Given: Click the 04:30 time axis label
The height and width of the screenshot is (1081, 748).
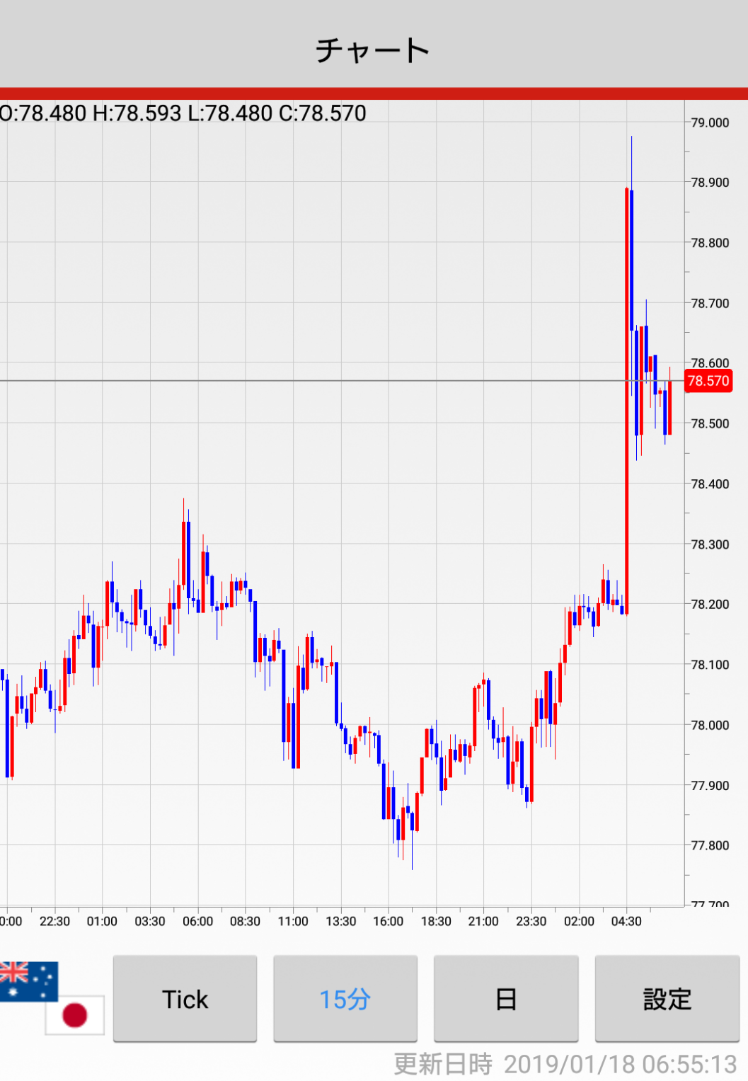Looking at the screenshot, I should pos(626,921).
